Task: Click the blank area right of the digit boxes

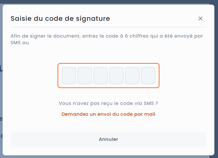Action: click(x=182, y=76)
